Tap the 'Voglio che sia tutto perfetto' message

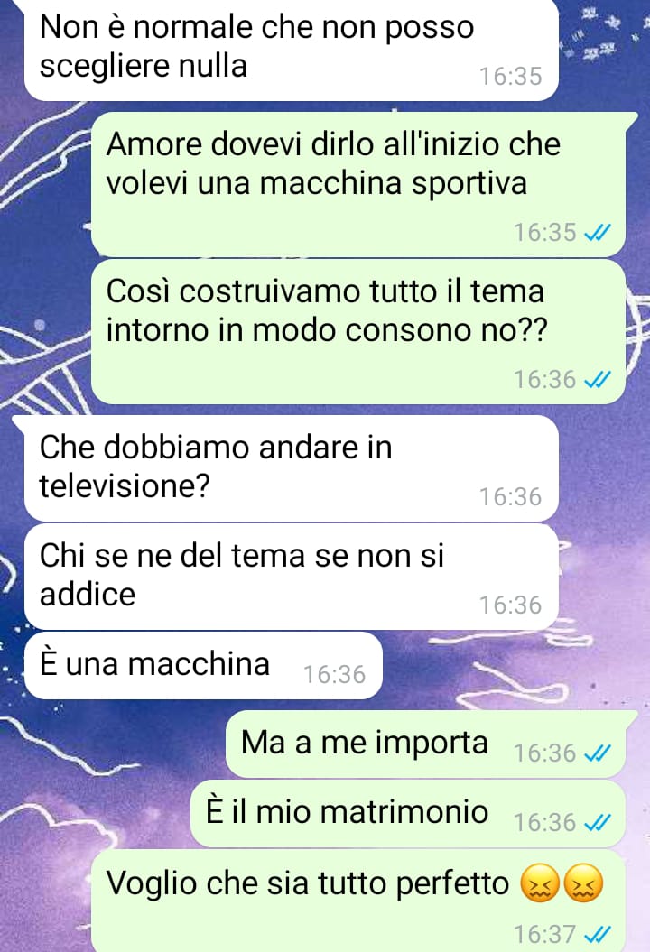[x=358, y=901]
